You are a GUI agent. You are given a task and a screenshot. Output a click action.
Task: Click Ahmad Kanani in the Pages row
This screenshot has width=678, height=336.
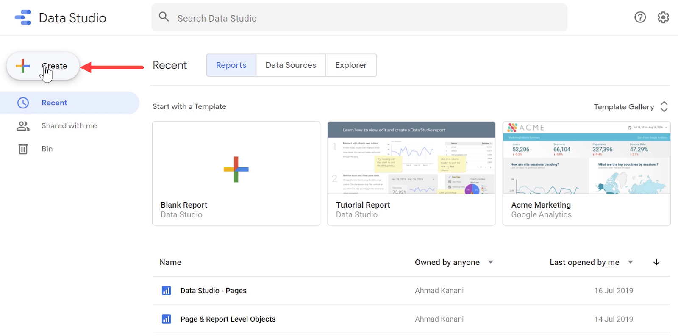[x=439, y=291]
